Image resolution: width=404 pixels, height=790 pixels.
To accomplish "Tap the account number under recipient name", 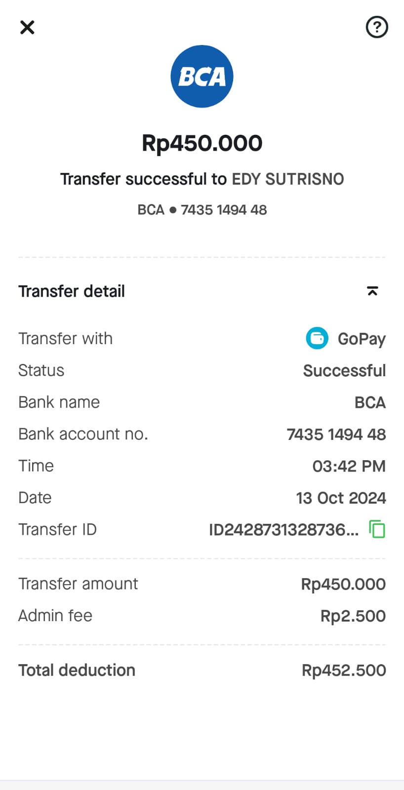I will (x=223, y=210).
